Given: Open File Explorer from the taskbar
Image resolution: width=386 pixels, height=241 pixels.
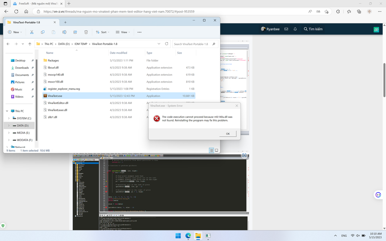Looking at the screenshot, I should point(198,235).
